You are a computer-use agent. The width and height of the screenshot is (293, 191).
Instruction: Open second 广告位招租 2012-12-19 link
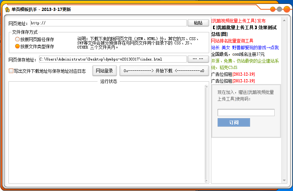tap(233, 81)
